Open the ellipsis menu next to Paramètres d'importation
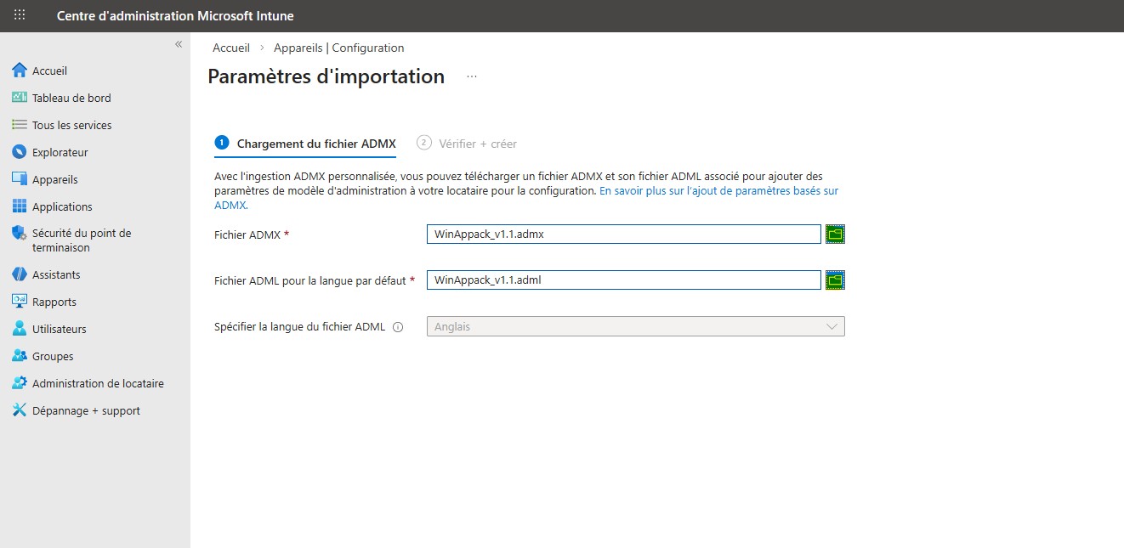This screenshot has width=1124, height=548. (471, 76)
